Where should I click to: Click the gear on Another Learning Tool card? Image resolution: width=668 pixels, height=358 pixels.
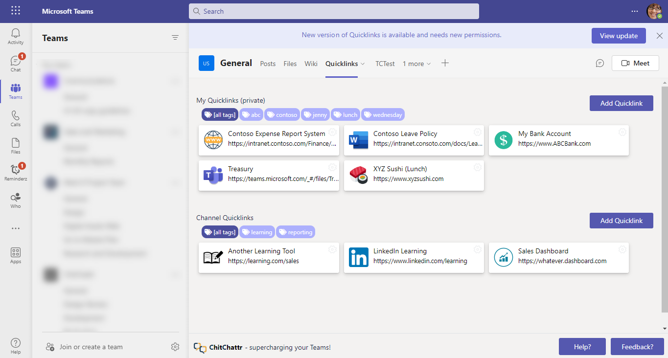332,249
